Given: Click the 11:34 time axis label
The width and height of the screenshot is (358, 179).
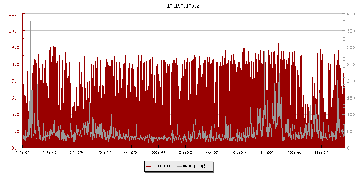Looking at the screenshot, I should pyautogui.click(x=267, y=153).
